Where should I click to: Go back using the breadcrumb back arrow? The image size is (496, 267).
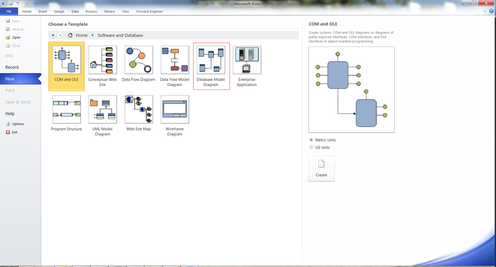coord(53,35)
